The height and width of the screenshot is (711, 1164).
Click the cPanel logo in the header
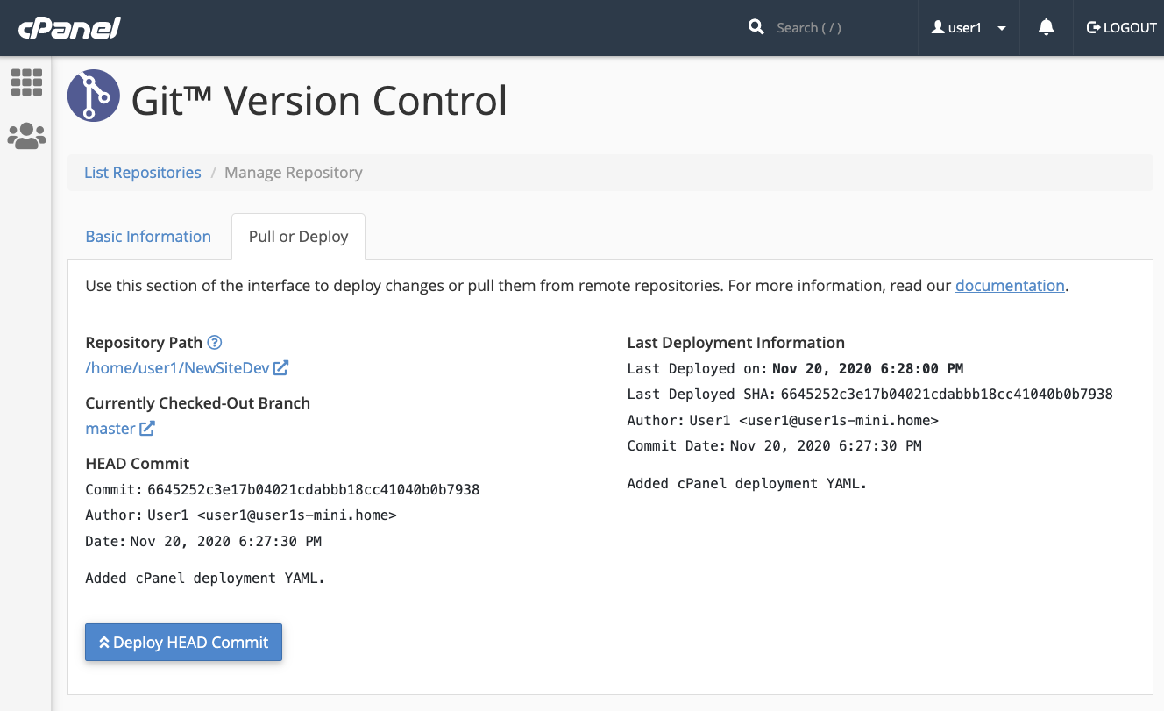(67, 27)
